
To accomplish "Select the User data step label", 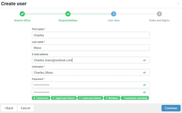I will 113,20.
